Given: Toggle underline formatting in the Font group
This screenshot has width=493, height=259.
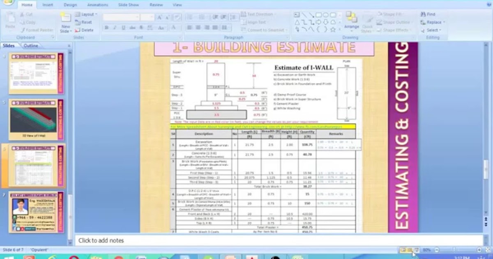Looking at the screenshot, I should coord(123,28).
